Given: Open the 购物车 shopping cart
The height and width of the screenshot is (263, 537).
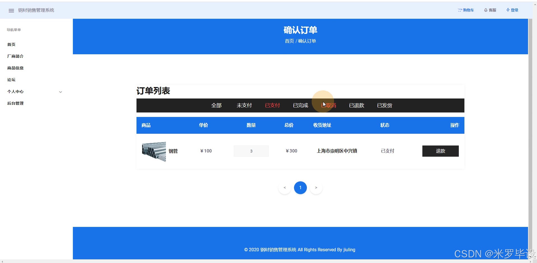Looking at the screenshot, I should pyautogui.click(x=466, y=10).
